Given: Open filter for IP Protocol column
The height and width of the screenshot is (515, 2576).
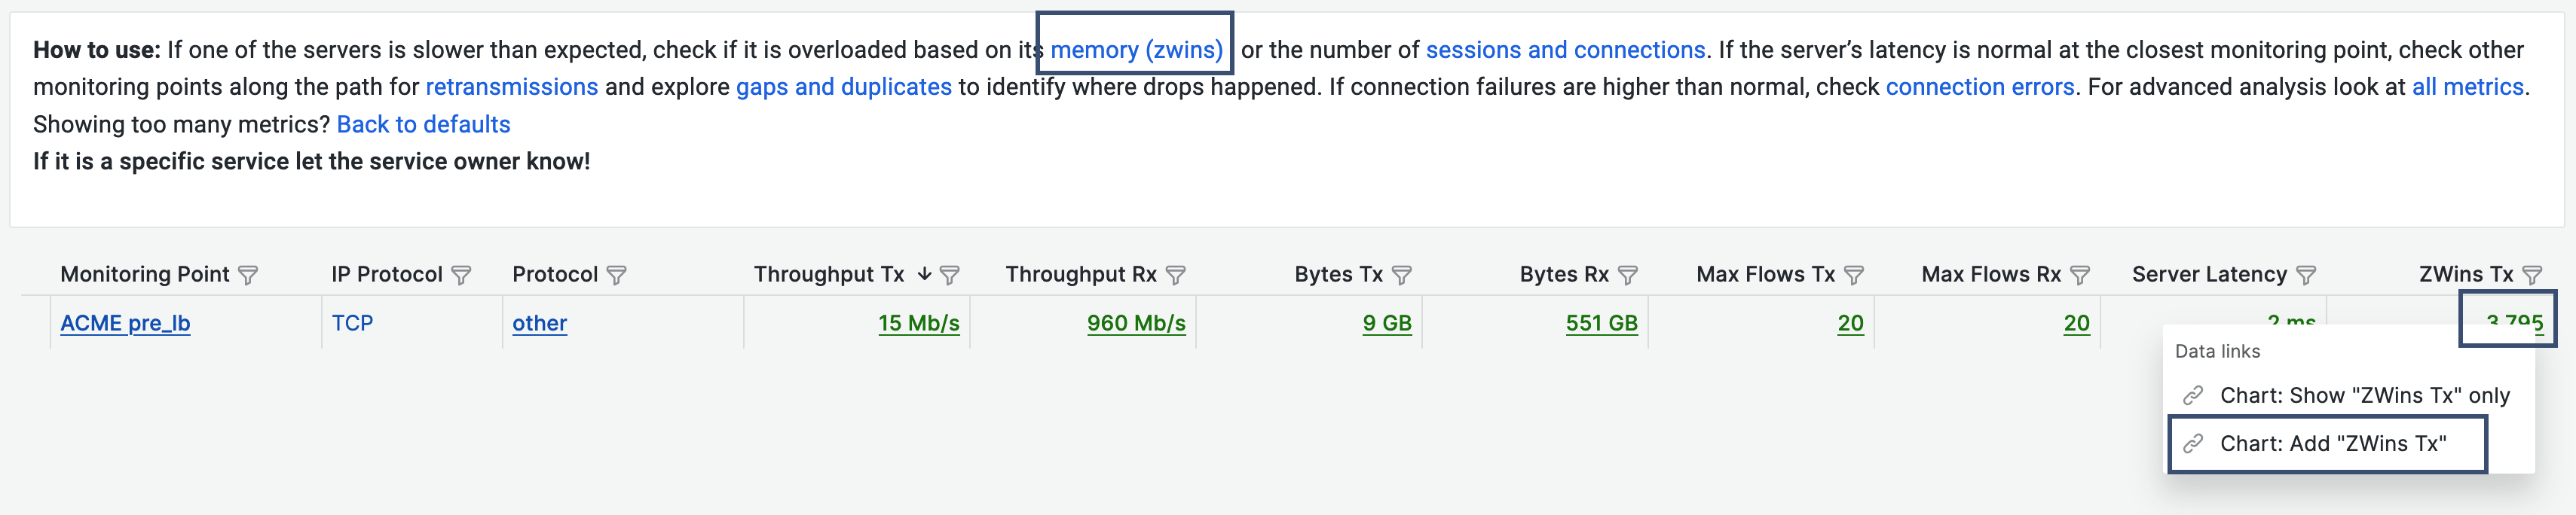Looking at the screenshot, I should click(x=461, y=275).
